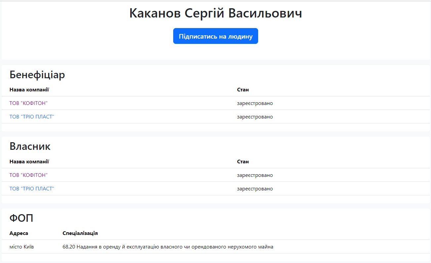Click the "Спеціалізація" column header in ФОП

click(x=80, y=233)
